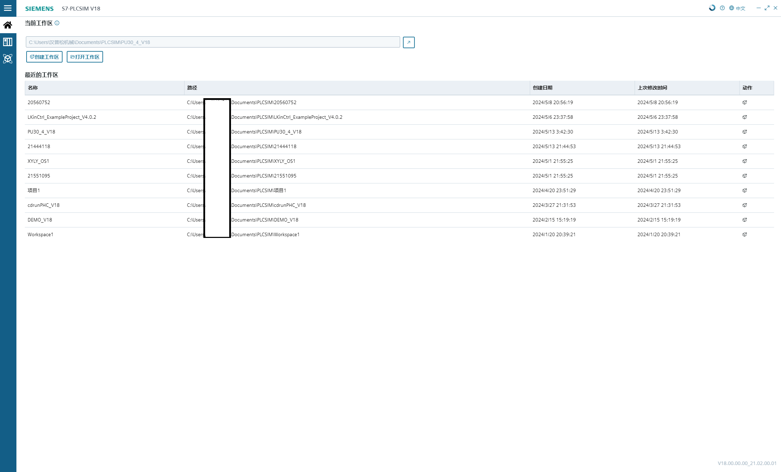The height and width of the screenshot is (472, 781).
Task: Sort by the 创建日期 column header
Action: (542, 88)
